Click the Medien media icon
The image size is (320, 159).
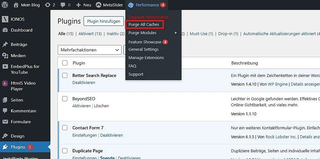(5, 56)
